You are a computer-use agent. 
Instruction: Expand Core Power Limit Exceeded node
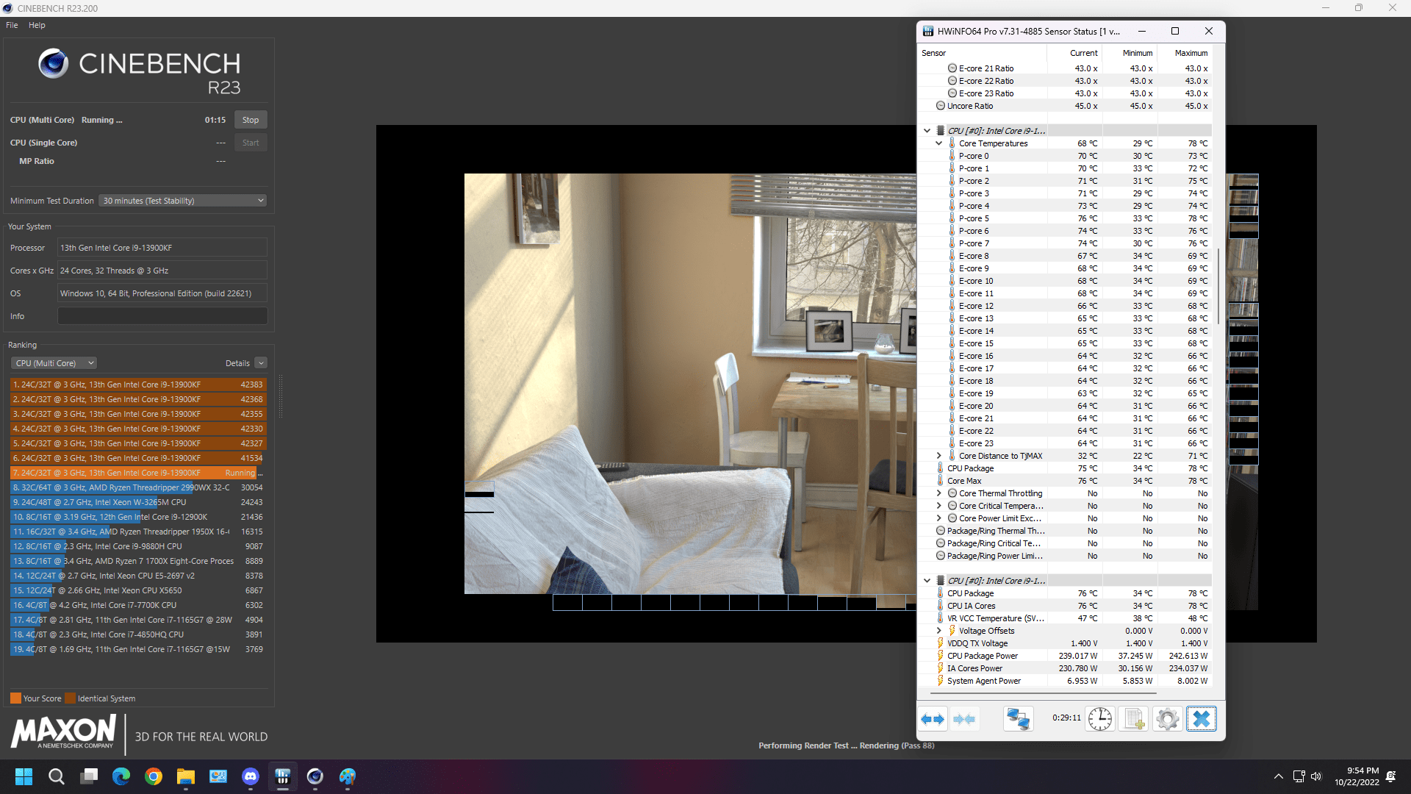[x=938, y=518]
